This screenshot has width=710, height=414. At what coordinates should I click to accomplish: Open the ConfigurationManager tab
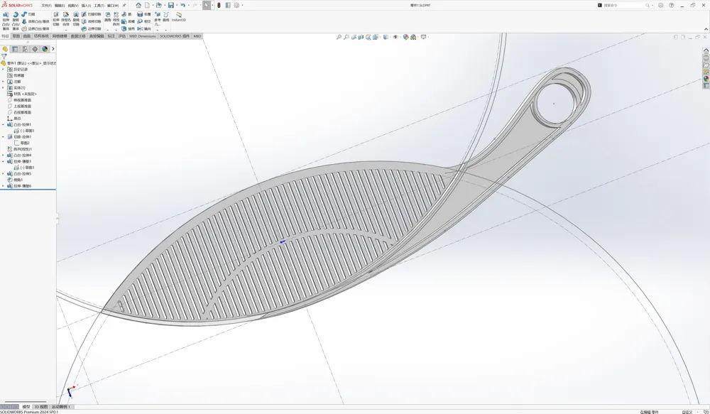tap(25, 49)
